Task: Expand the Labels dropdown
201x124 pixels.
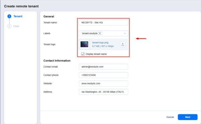Action: [125, 33]
